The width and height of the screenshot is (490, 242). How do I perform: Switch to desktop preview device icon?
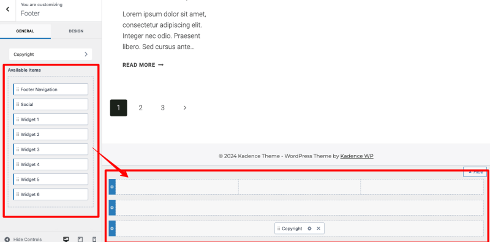point(66,239)
